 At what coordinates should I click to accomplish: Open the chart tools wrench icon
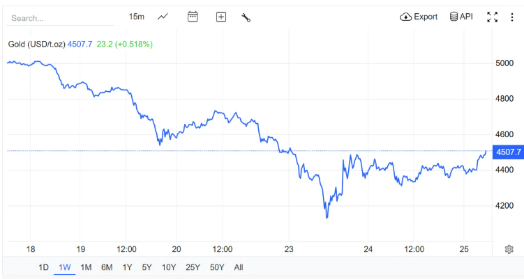click(246, 17)
